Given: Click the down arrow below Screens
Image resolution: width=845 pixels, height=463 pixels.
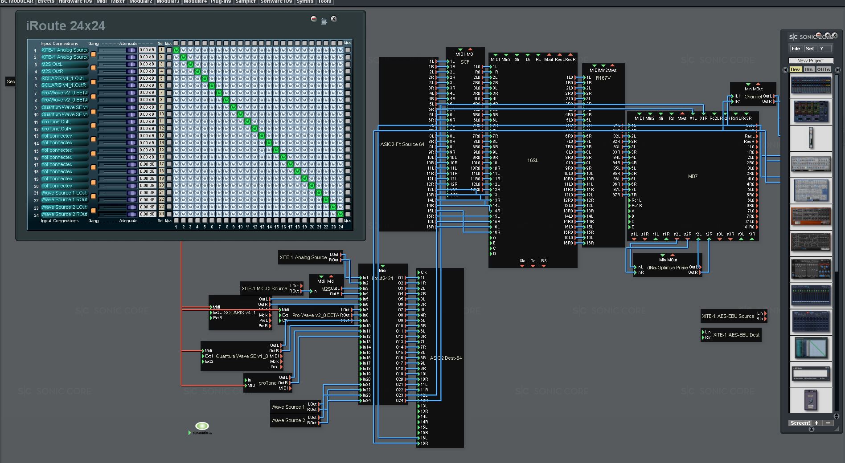Looking at the screenshot, I should [x=811, y=429].
